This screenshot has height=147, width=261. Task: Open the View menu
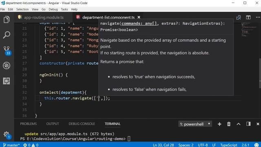[35, 9]
